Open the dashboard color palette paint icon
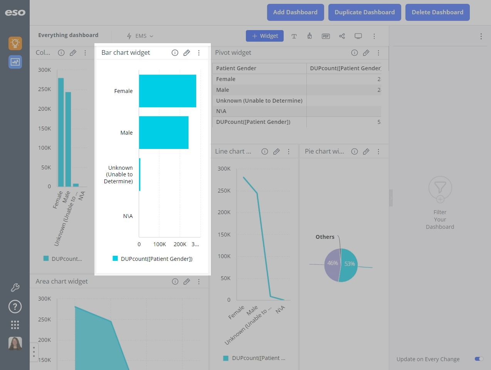 309,36
